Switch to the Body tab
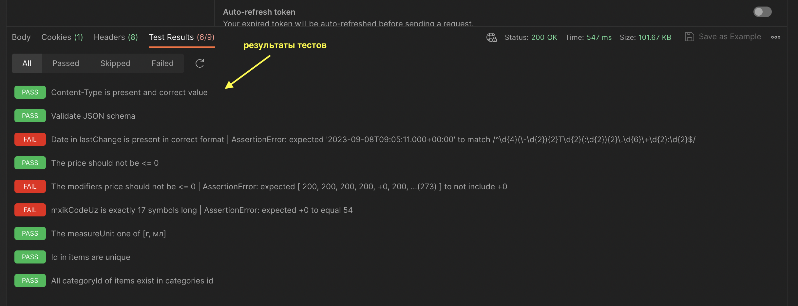798x306 pixels. (21, 37)
